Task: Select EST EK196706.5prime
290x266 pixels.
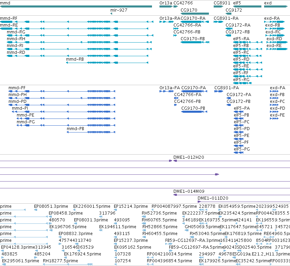Action: (x=68, y=227)
